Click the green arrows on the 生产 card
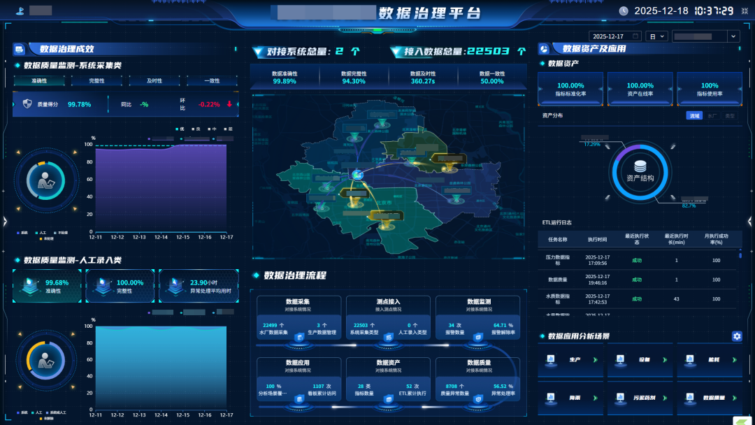Viewport: 755px width, 425px height. (x=596, y=360)
